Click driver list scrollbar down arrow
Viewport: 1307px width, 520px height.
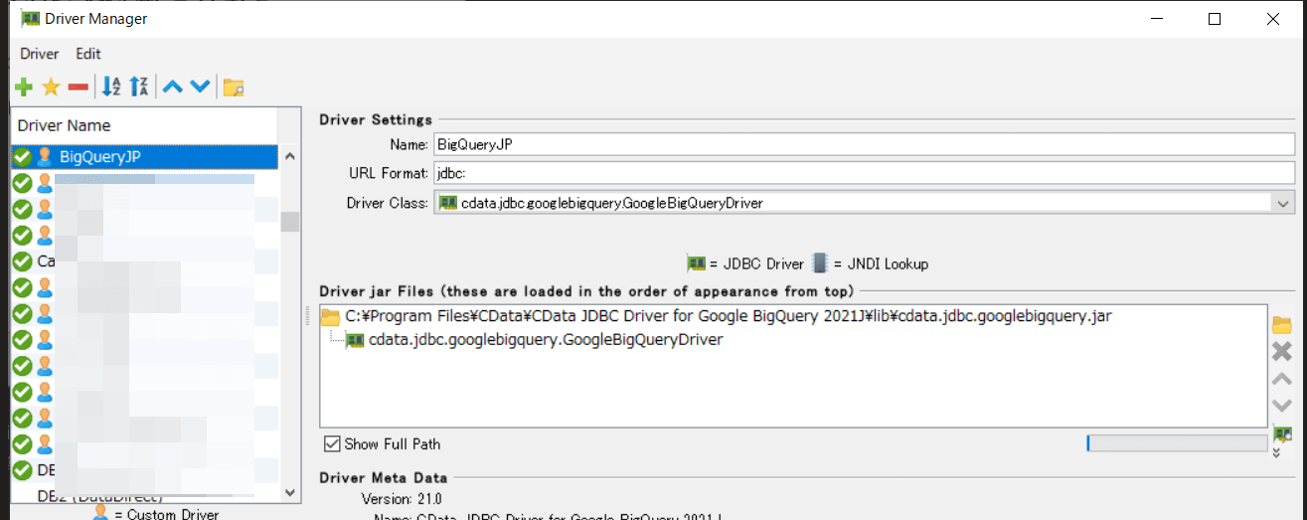pyautogui.click(x=290, y=491)
